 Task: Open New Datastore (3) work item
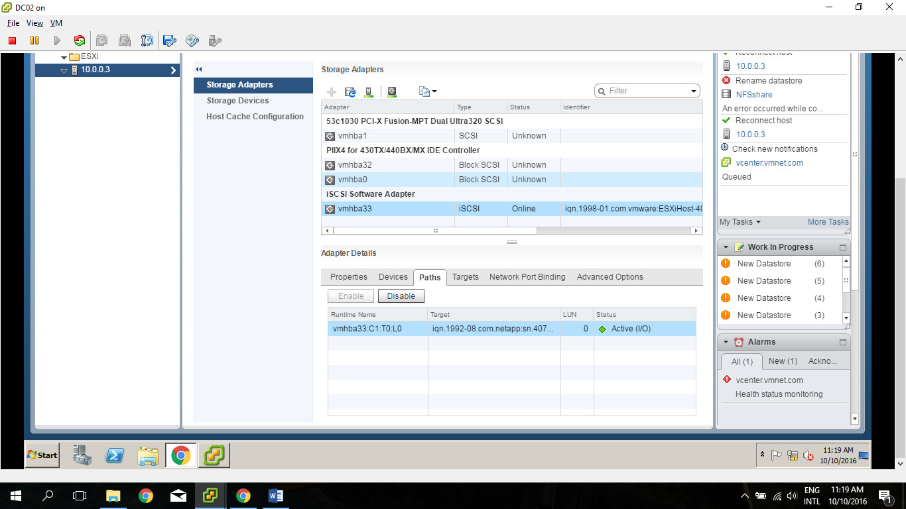pos(781,315)
